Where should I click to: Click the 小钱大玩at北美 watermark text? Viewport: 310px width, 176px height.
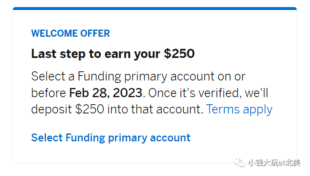click(x=274, y=163)
